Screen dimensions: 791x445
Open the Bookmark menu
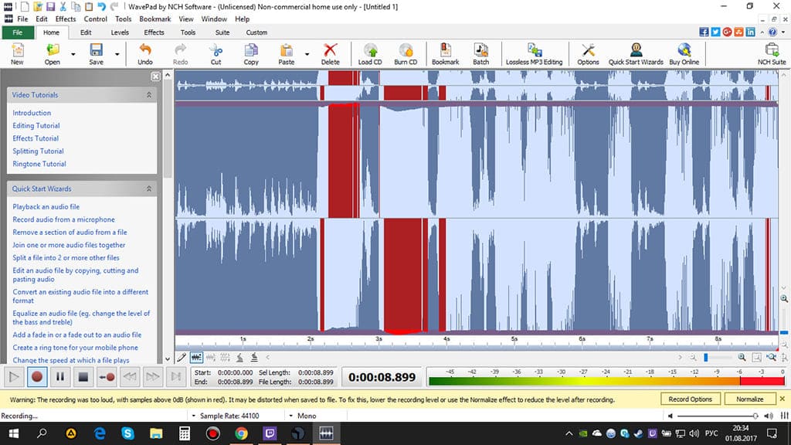click(154, 19)
